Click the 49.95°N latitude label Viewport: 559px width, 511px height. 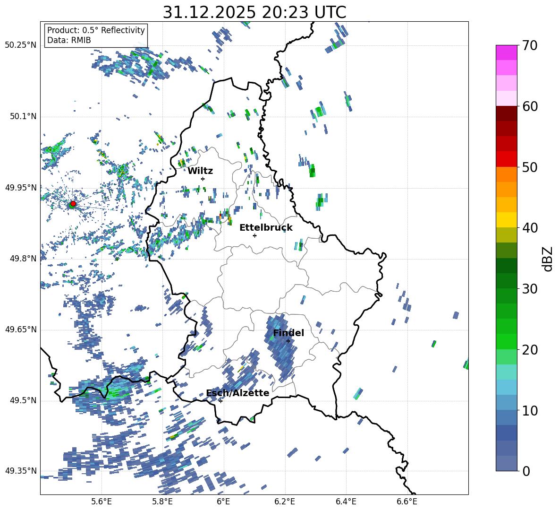pyautogui.click(x=21, y=188)
